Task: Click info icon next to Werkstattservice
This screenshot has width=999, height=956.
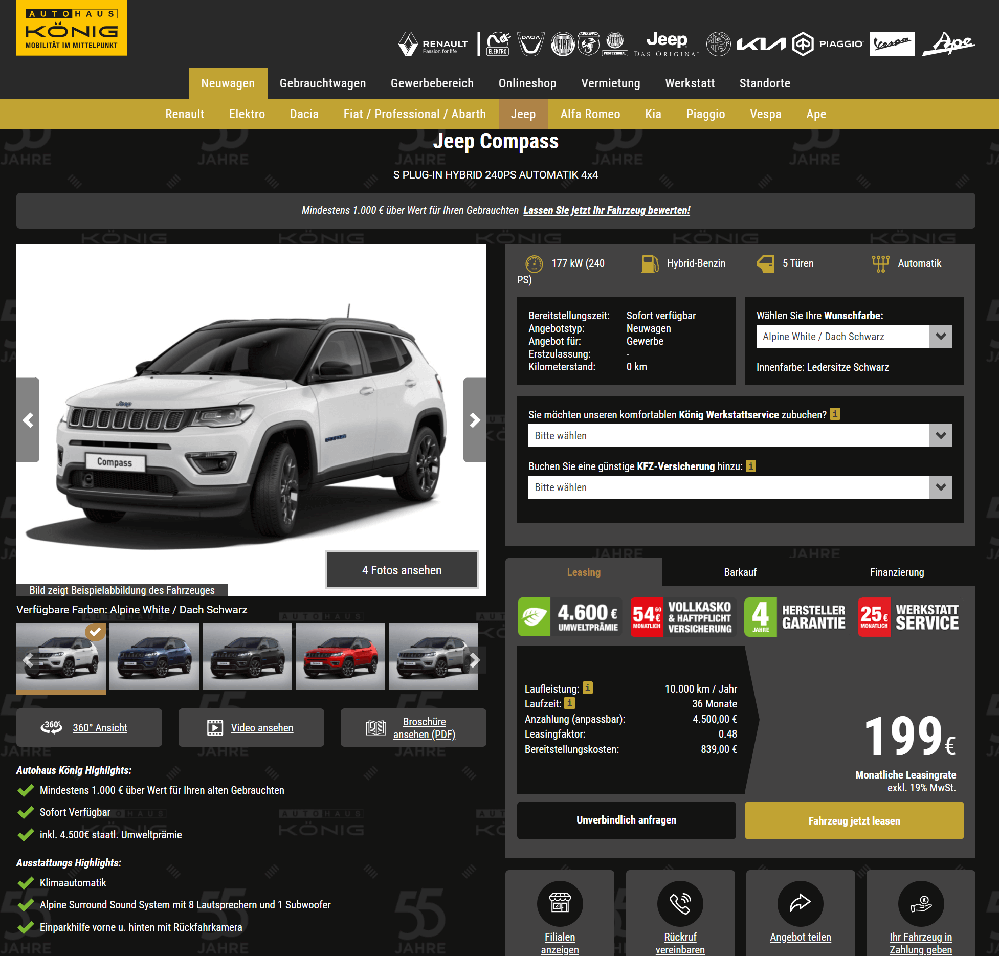Action: click(x=835, y=414)
